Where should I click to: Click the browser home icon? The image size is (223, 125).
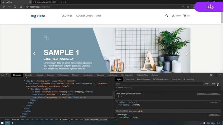21,7
